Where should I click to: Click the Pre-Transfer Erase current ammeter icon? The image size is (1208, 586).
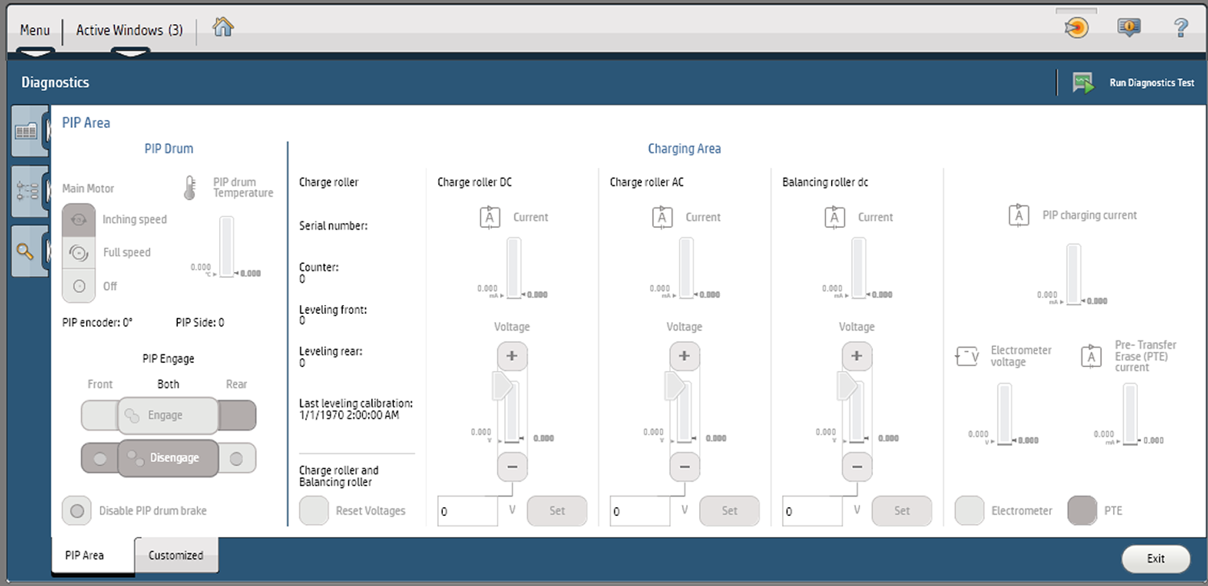pos(1091,356)
